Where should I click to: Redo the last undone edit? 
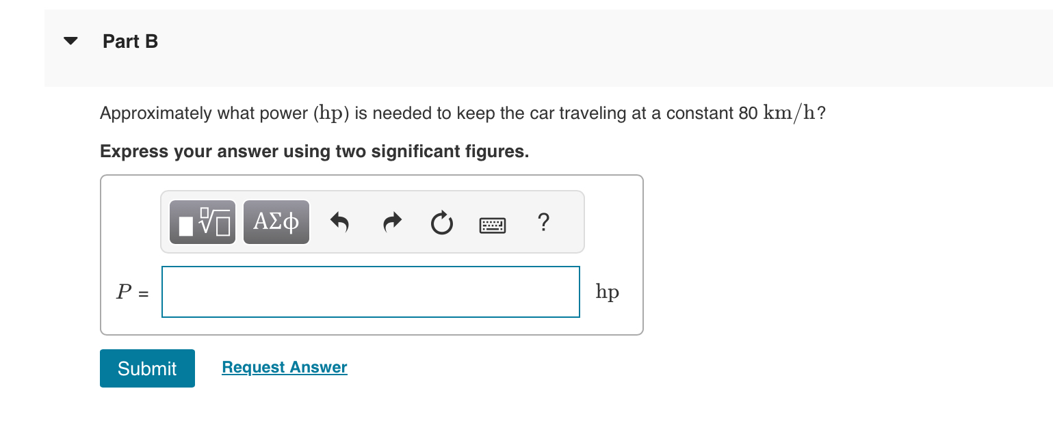[x=391, y=222]
